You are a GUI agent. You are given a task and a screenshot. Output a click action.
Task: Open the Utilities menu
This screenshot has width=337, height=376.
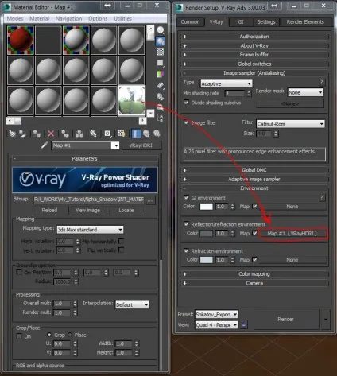pyautogui.click(x=122, y=18)
